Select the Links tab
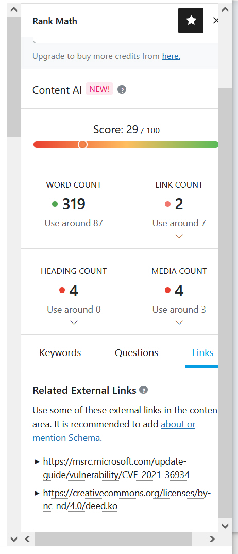This screenshot has width=238, height=554. 202,352
